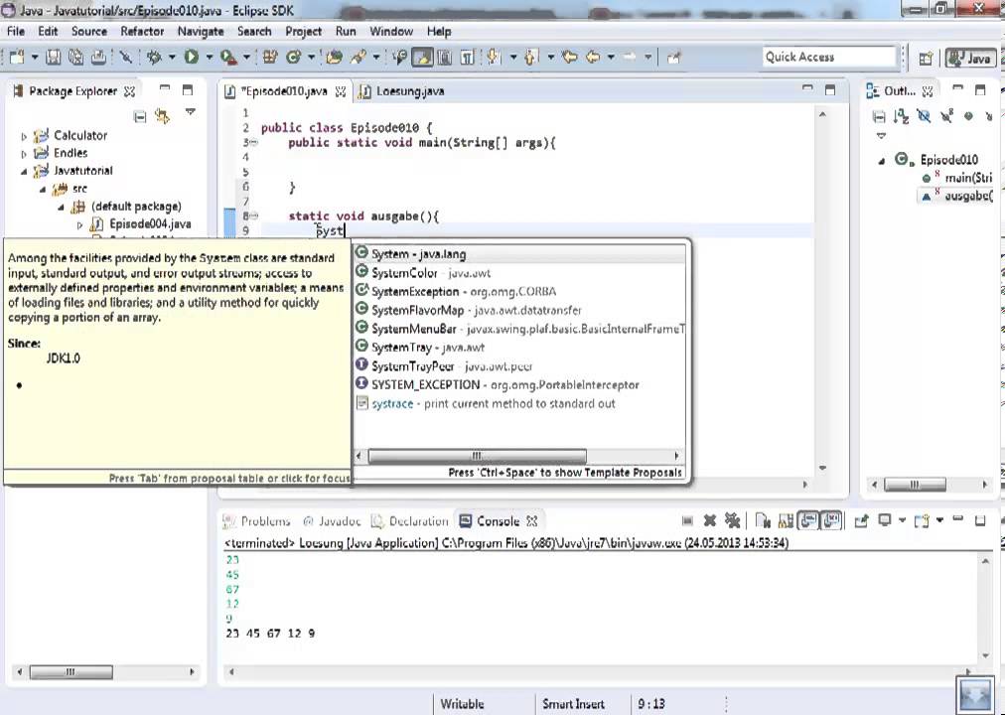Viewport: 1005px width, 715px height.
Task: Click Pin Console icon
Action: point(861,521)
